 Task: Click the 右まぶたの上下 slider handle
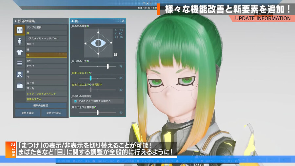click(90, 78)
